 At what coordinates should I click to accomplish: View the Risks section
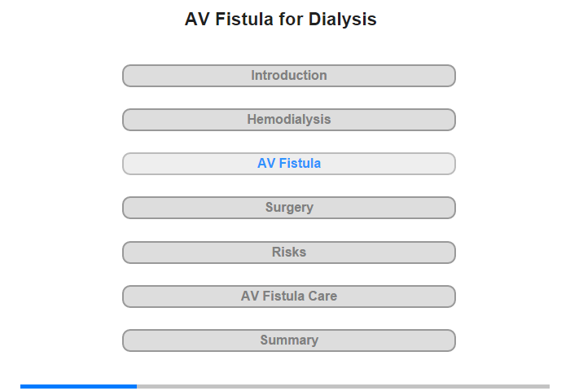tap(289, 252)
